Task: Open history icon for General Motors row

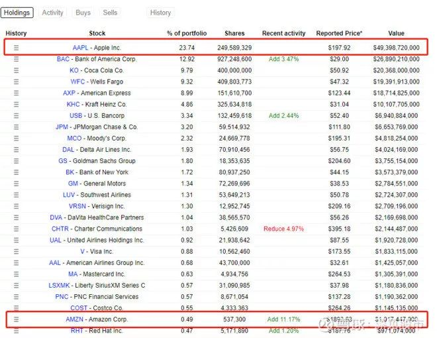Action: (x=16, y=184)
